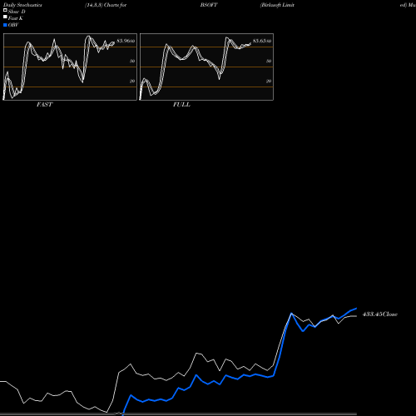Viewport: 416px width, 416px height.
Task: Open the FULL stochastic chart panel
Action: [x=206, y=67]
